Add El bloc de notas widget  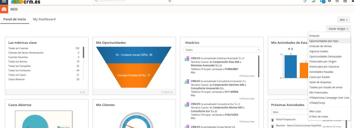(x=329, y=117)
